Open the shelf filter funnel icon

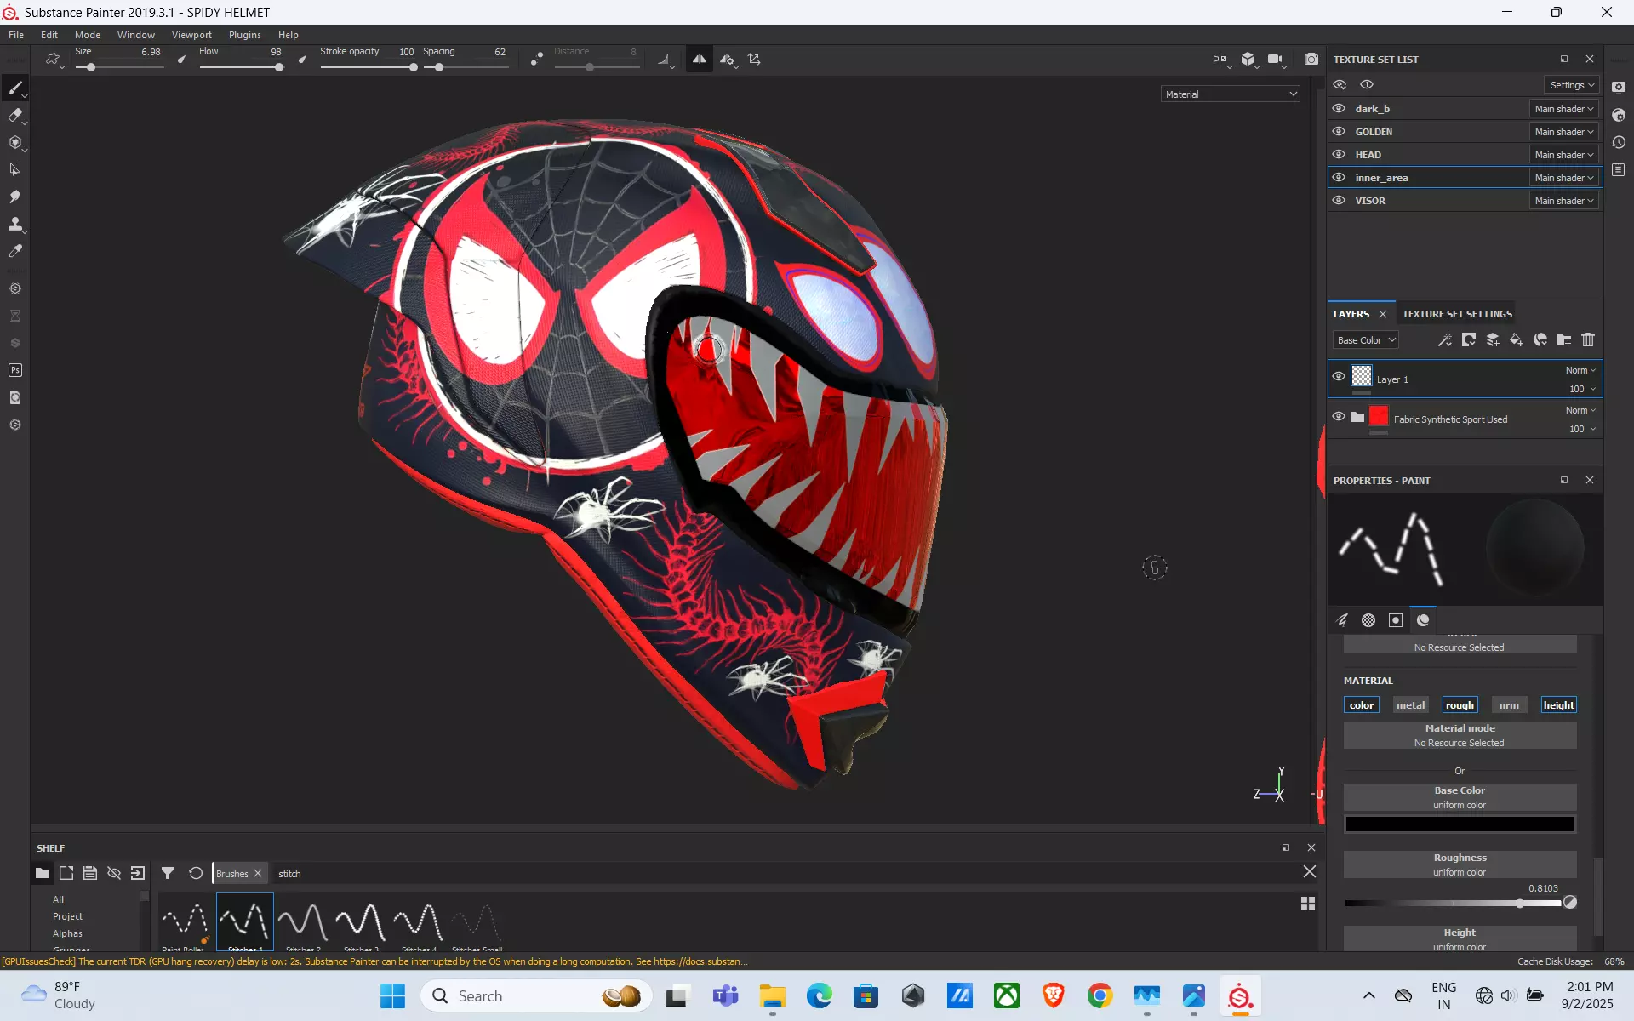168,873
